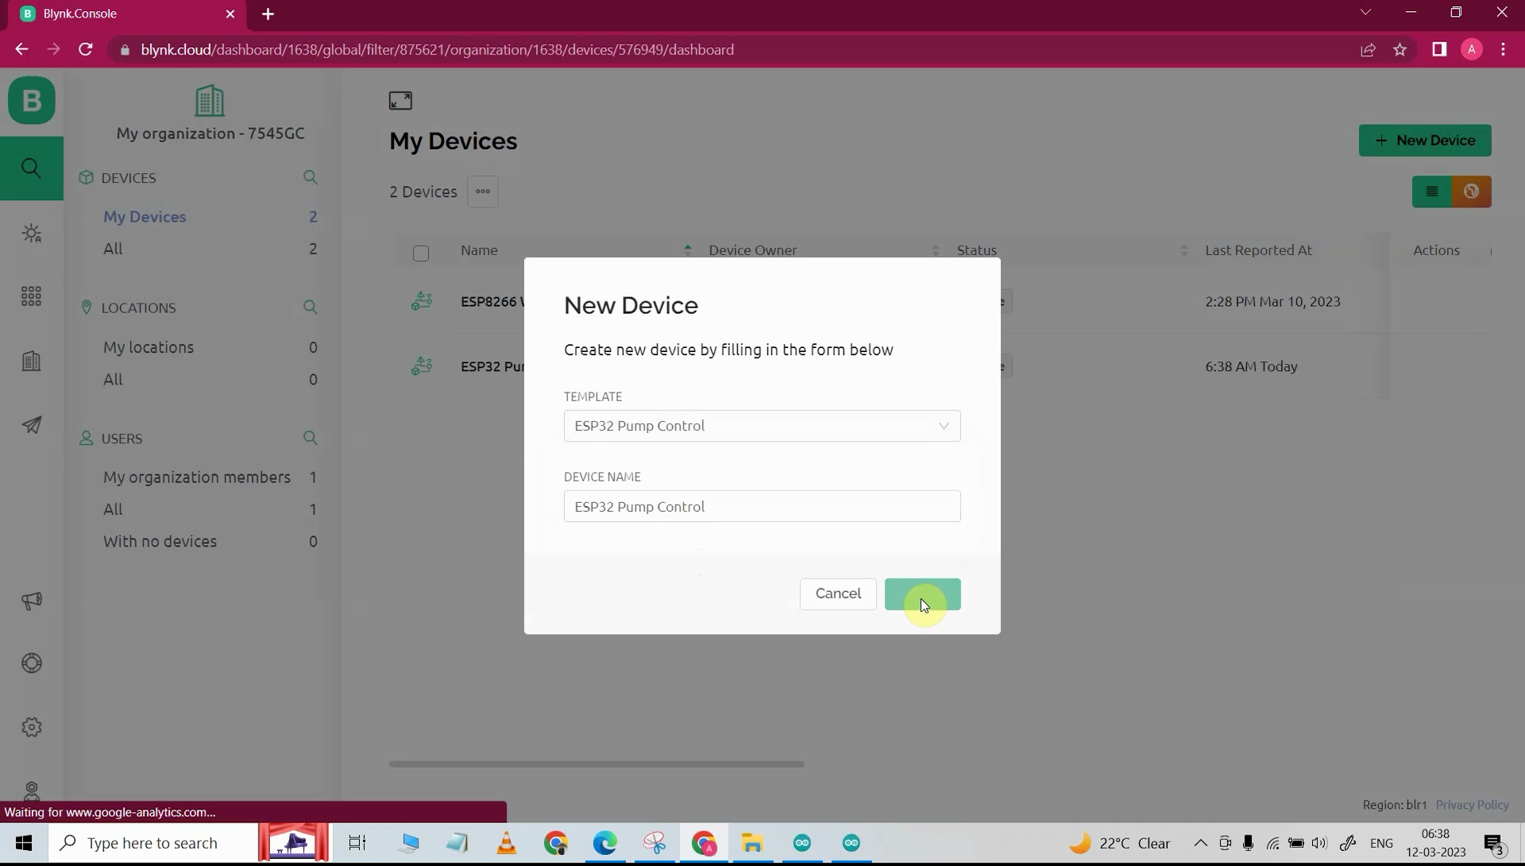Open the Settings gear icon
The width and height of the screenshot is (1525, 866).
pos(32,727)
